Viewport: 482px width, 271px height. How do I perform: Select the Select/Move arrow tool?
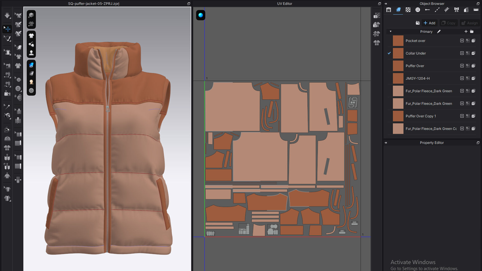click(7, 29)
